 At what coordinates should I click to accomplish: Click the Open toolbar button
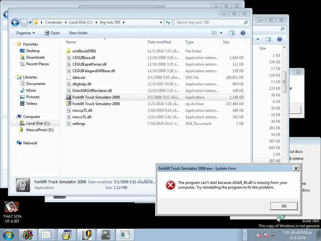coord(52,33)
